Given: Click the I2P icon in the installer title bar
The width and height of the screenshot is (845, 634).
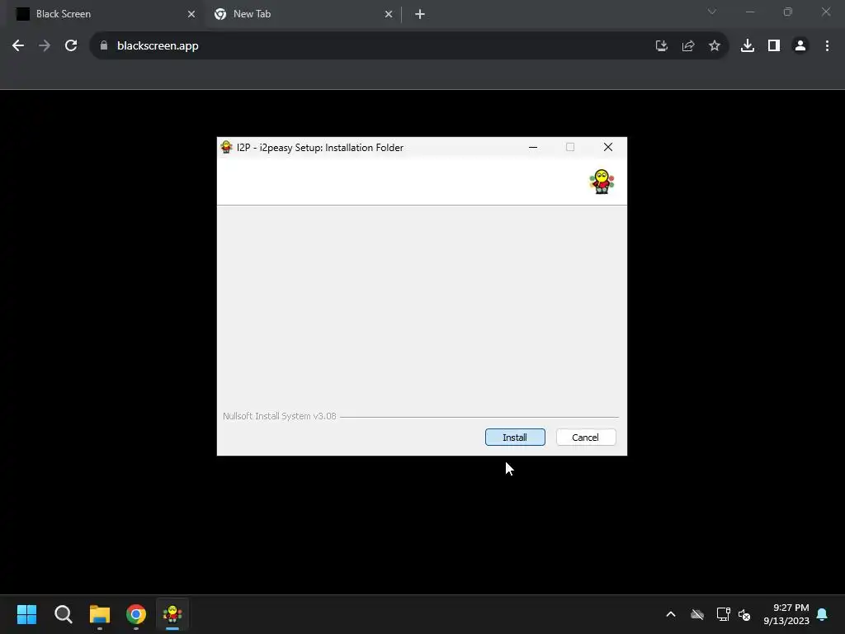Looking at the screenshot, I should click(x=226, y=147).
